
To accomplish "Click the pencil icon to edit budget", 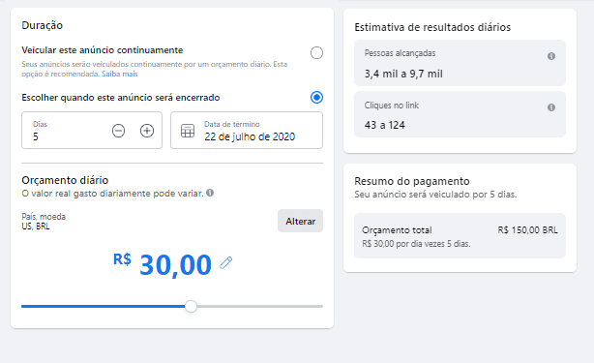I will tap(226, 262).
